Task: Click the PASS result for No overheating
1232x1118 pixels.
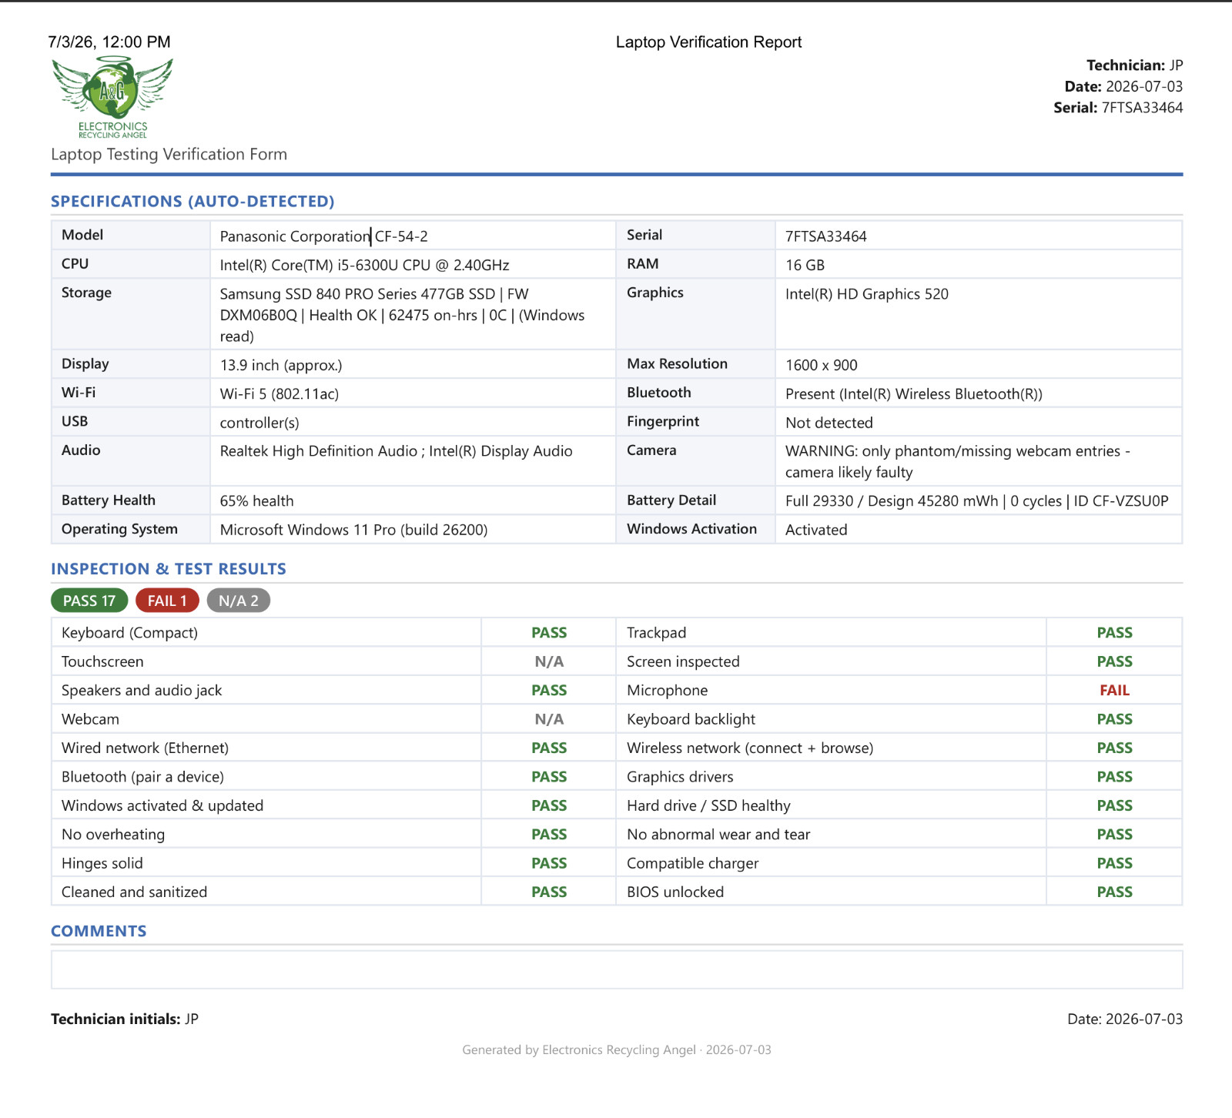Action: point(549,835)
